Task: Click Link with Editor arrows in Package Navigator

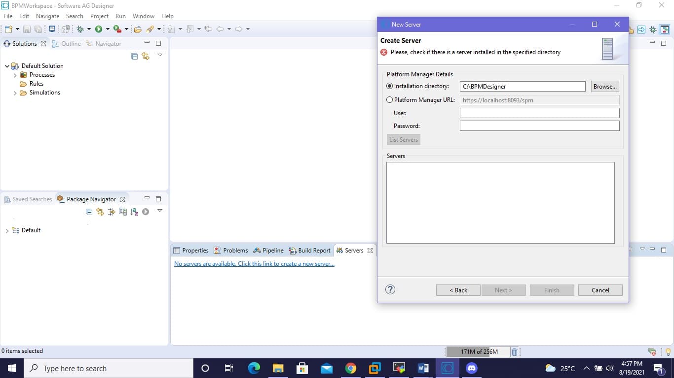Action: pos(100,212)
